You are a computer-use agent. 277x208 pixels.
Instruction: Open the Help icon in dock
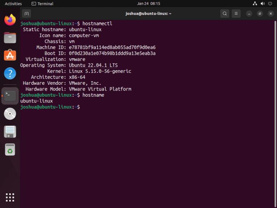[x=10, y=73]
